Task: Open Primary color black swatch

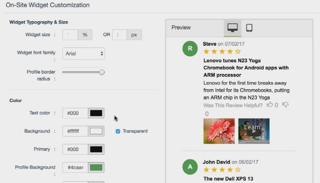Action: coord(96,149)
